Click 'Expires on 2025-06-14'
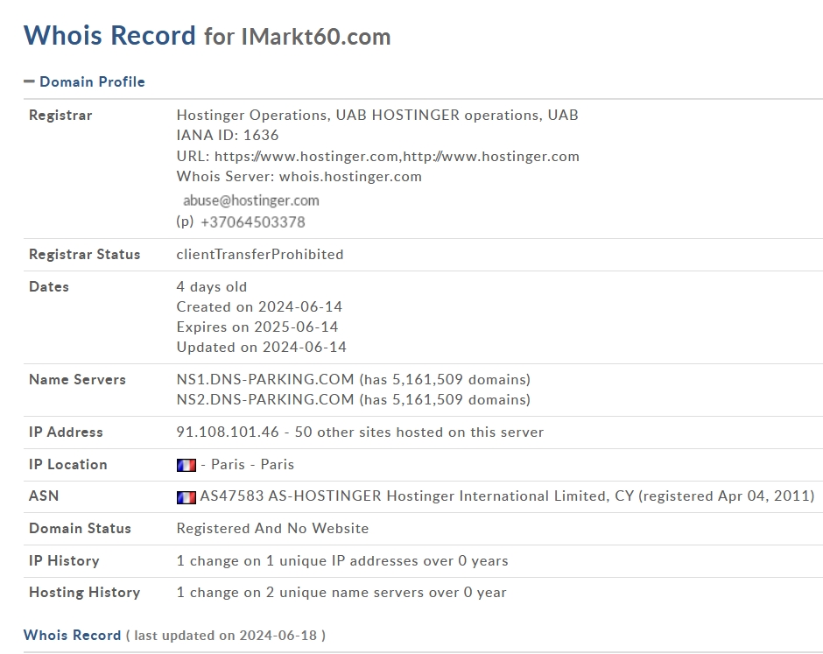This screenshot has width=823, height=654. [x=257, y=327]
